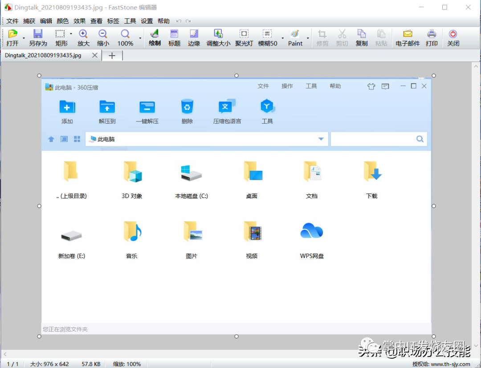Open the 绘制 draw tool
The width and height of the screenshot is (481, 368).
[x=155, y=38]
